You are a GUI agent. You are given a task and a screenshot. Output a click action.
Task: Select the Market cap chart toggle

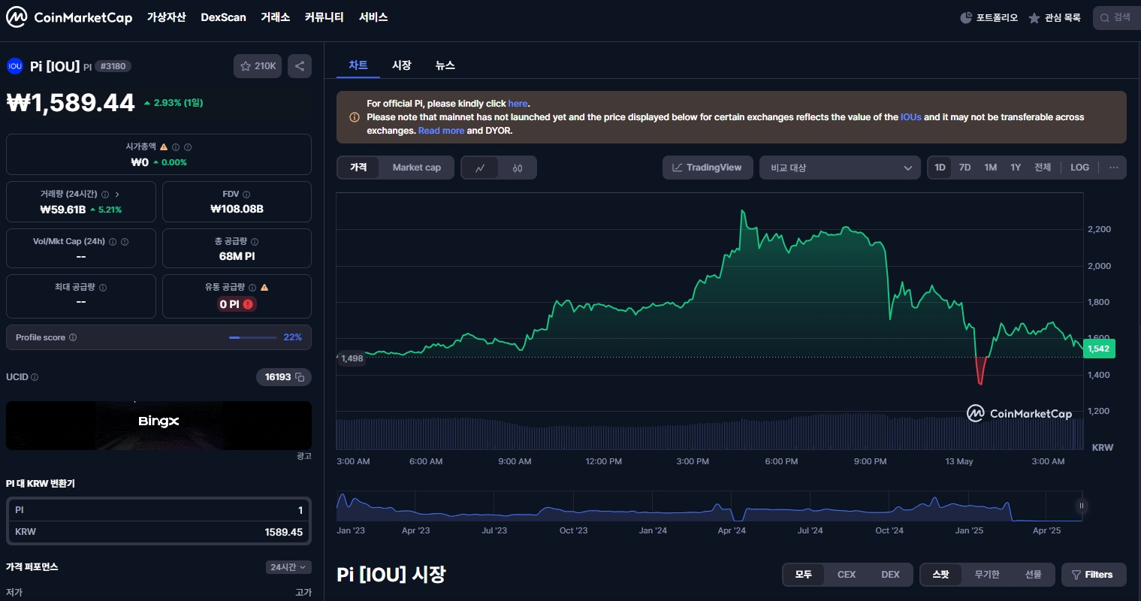(416, 168)
